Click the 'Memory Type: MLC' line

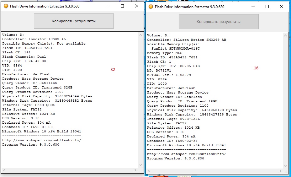pyautogui.click(x=165, y=53)
